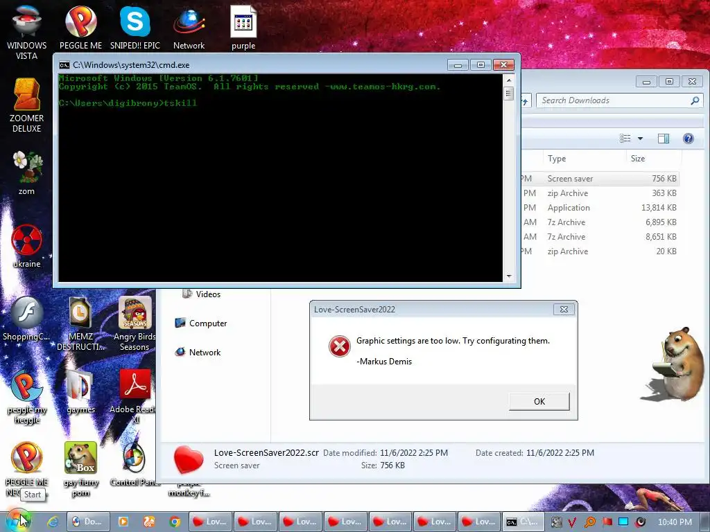Open the Help icon in Explorer window
This screenshot has width=710, height=532.
tap(688, 139)
